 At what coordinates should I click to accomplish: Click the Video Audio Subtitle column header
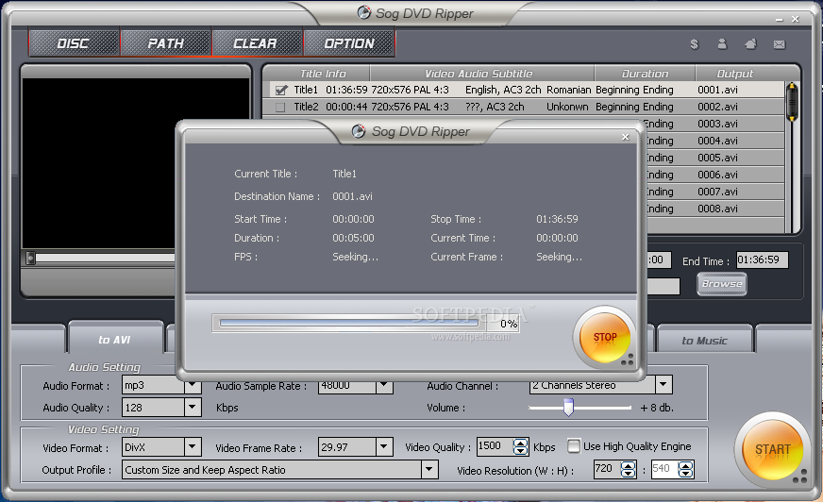(479, 74)
